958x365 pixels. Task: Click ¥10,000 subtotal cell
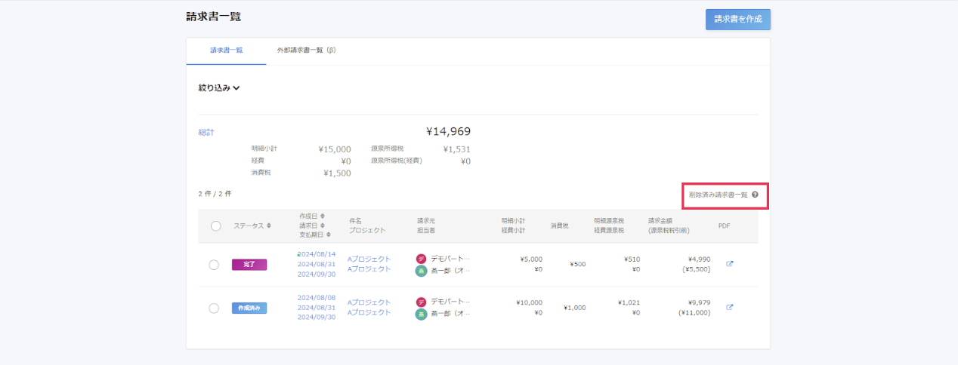pyautogui.click(x=530, y=302)
